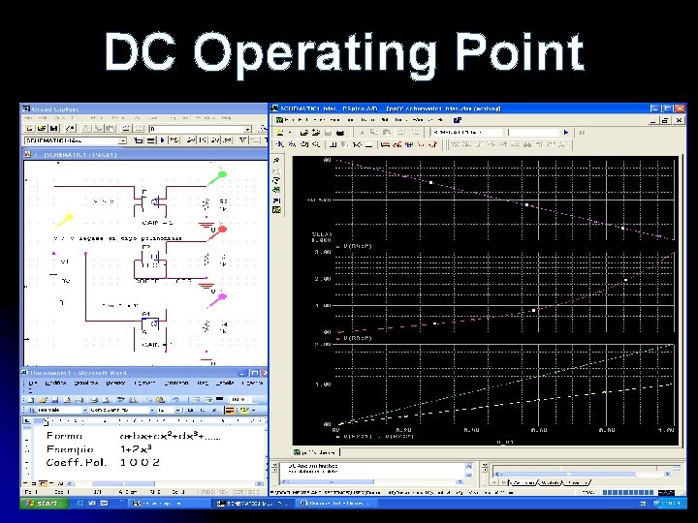This screenshot has width=698, height=523.
Task: Click the green voltage marker on the schematic
Action: (x=218, y=177)
